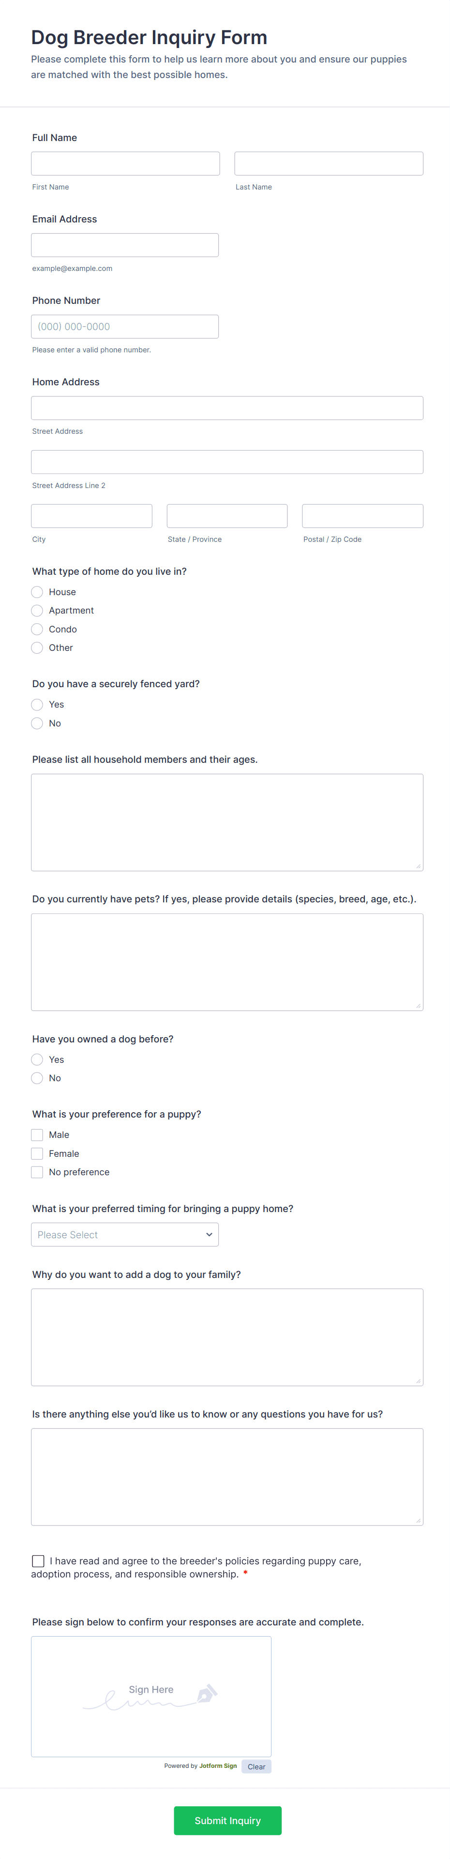Screen dimensions: 450x1859
Task: Clear the signature field
Action: point(256,1766)
